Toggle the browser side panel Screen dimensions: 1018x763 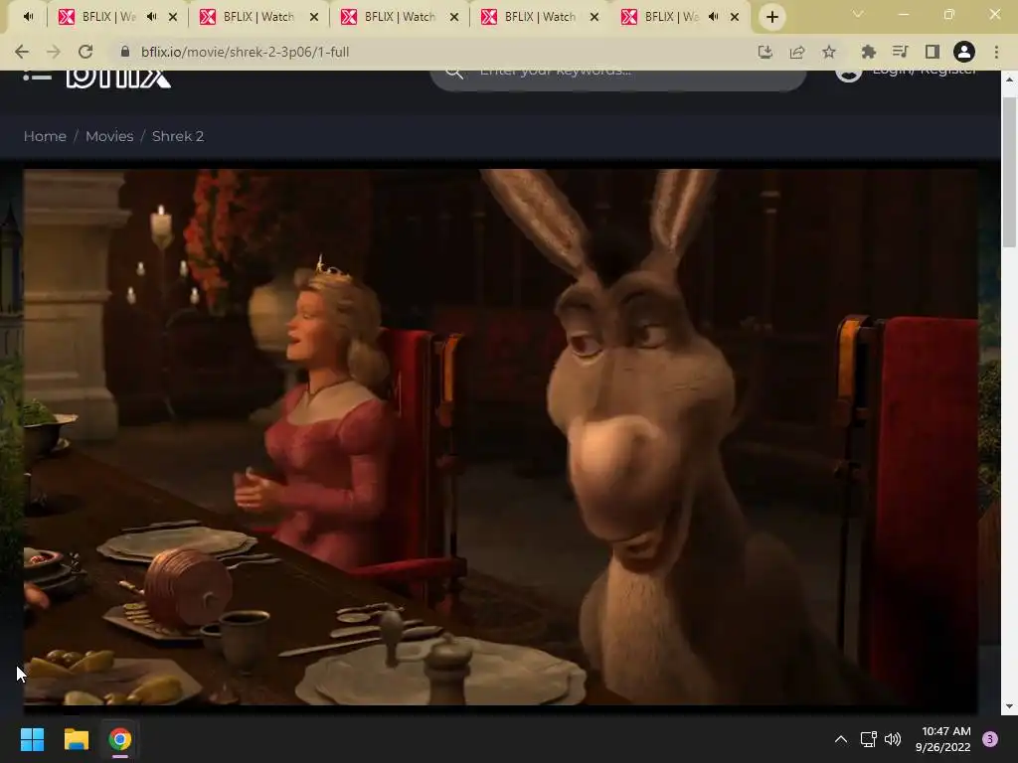[932, 52]
